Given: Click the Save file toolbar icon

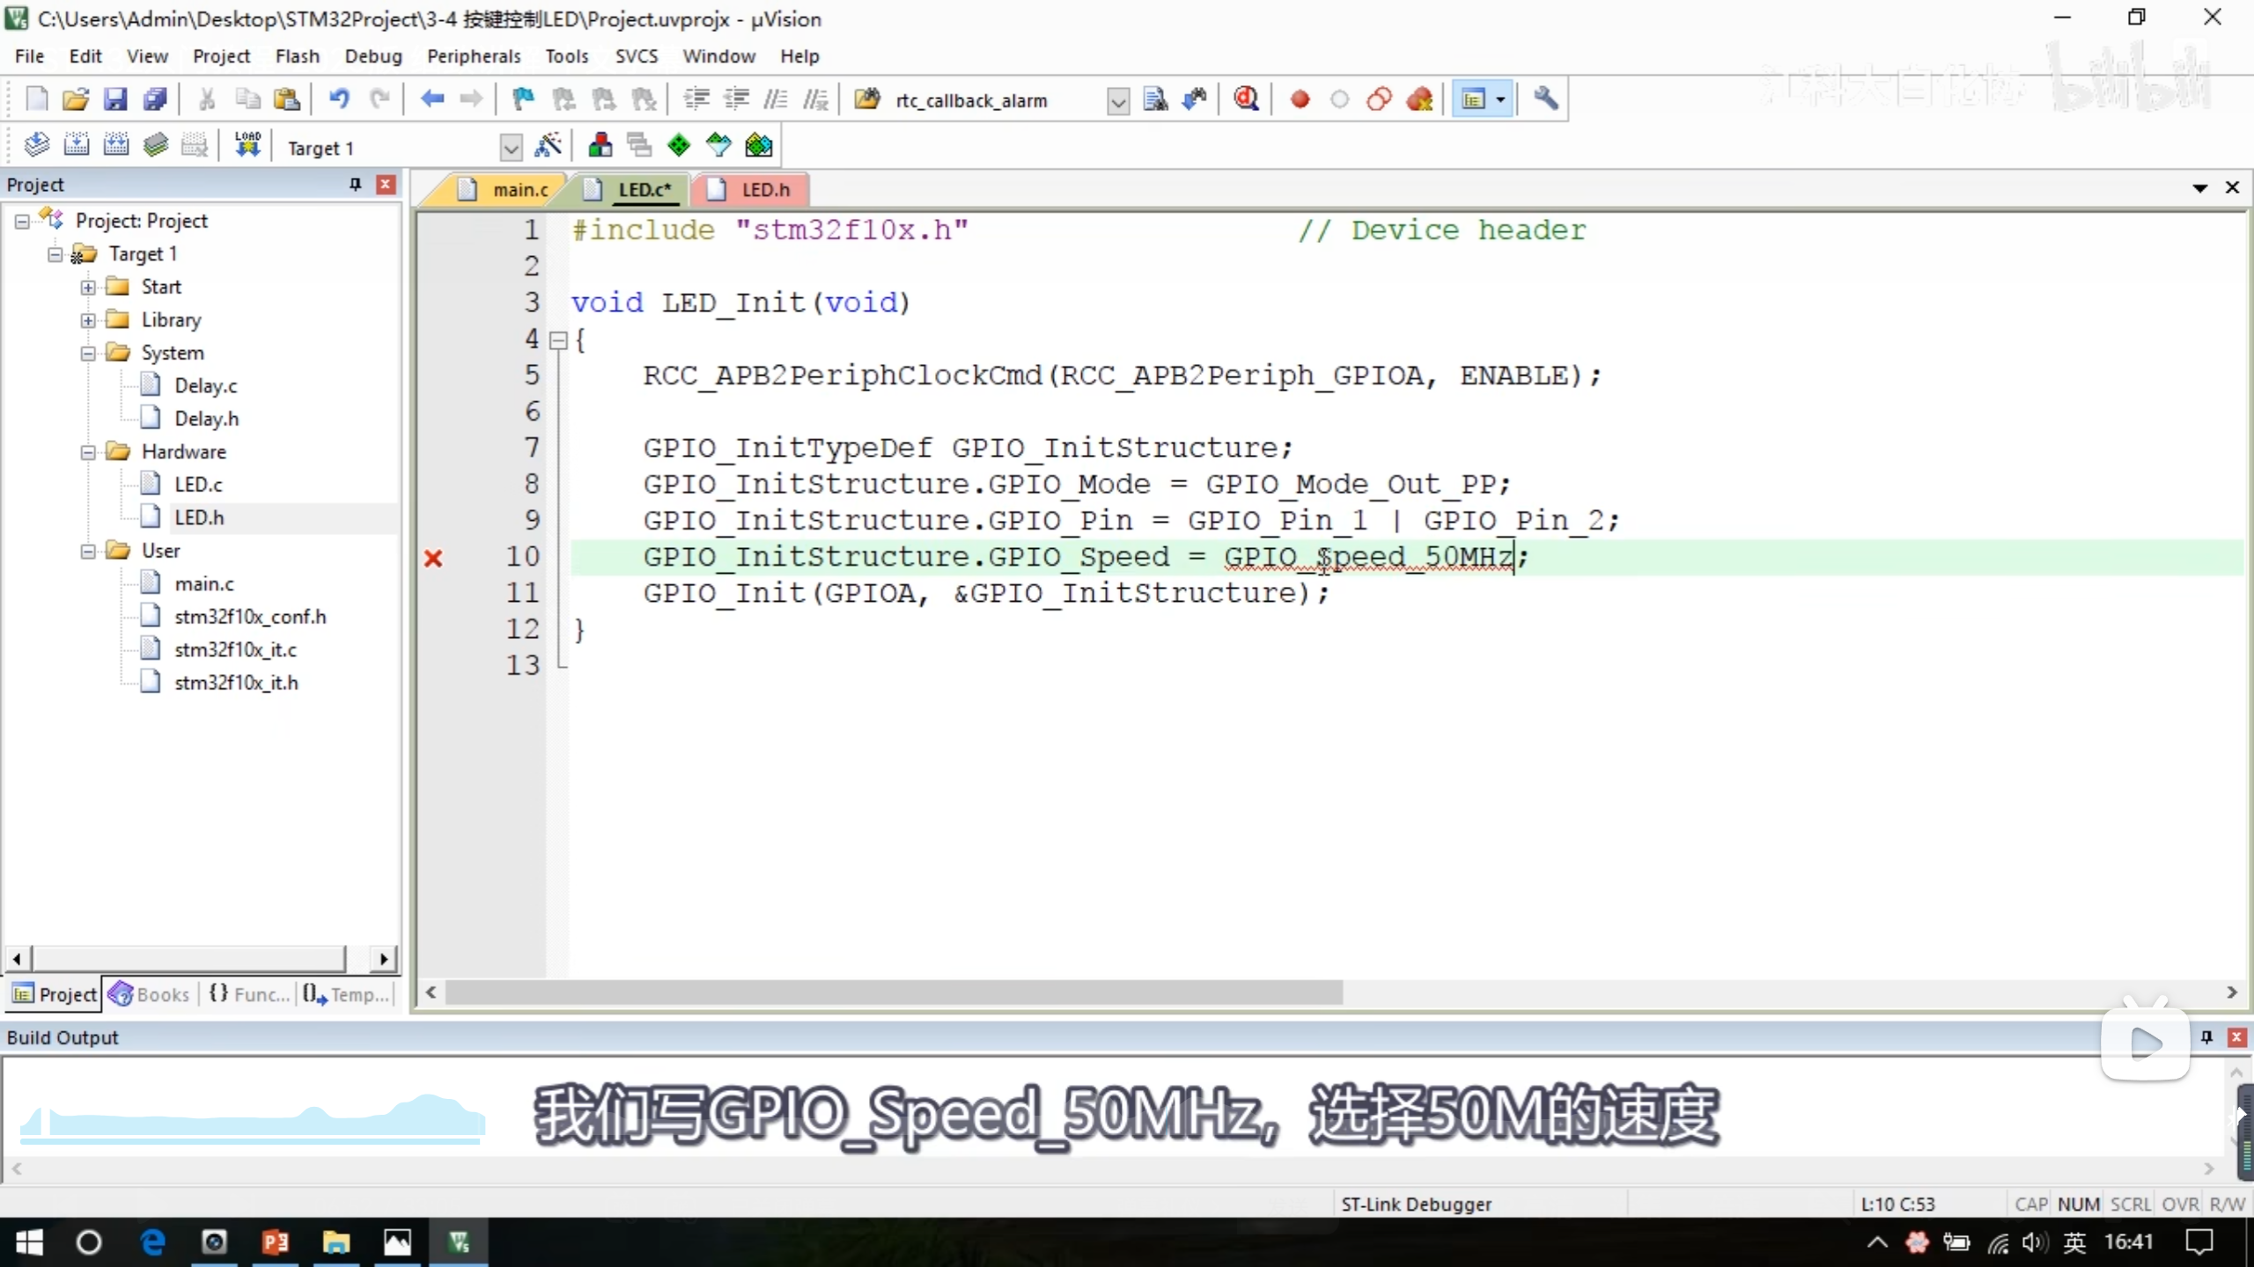Looking at the screenshot, I should (115, 99).
